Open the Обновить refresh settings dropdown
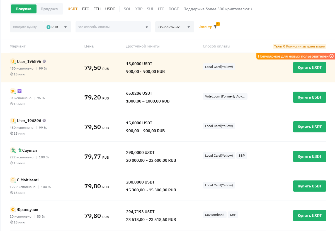This screenshot has height=231, width=335. coord(174,27)
